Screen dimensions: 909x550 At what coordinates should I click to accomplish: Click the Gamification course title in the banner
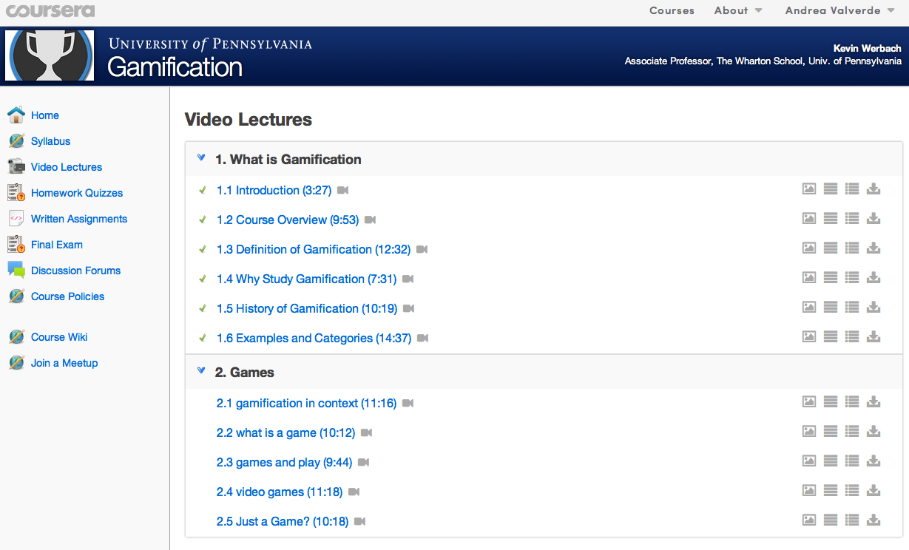click(x=175, y=67)
